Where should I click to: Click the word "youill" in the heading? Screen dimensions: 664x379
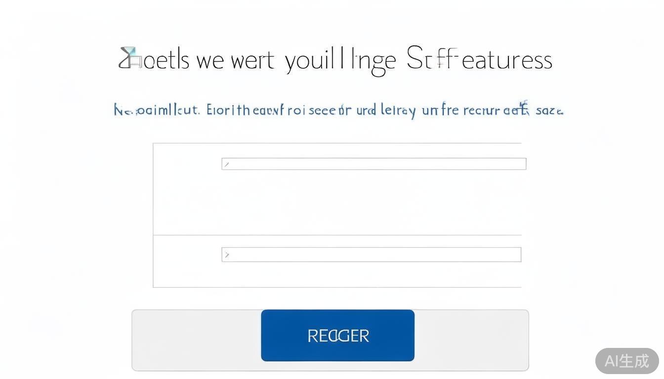[x=309, y=61]
